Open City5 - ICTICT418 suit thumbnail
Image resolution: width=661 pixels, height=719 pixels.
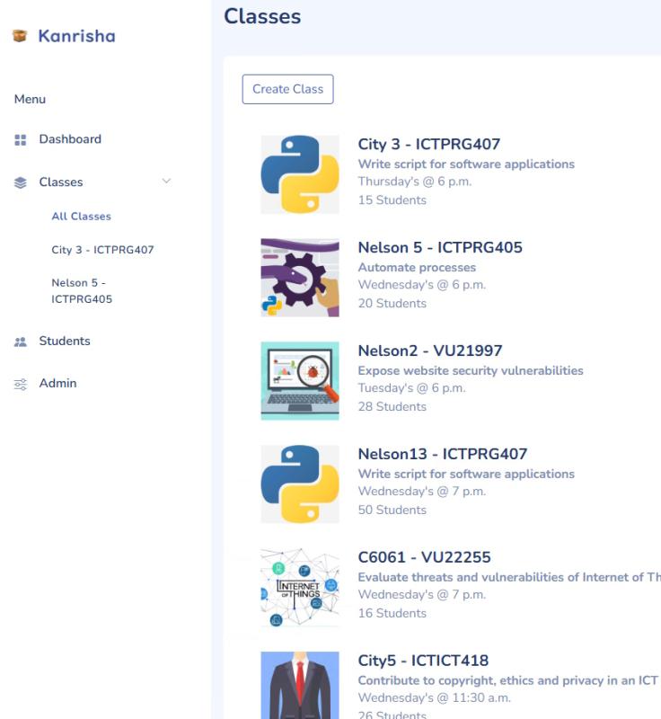pos(300,685)
